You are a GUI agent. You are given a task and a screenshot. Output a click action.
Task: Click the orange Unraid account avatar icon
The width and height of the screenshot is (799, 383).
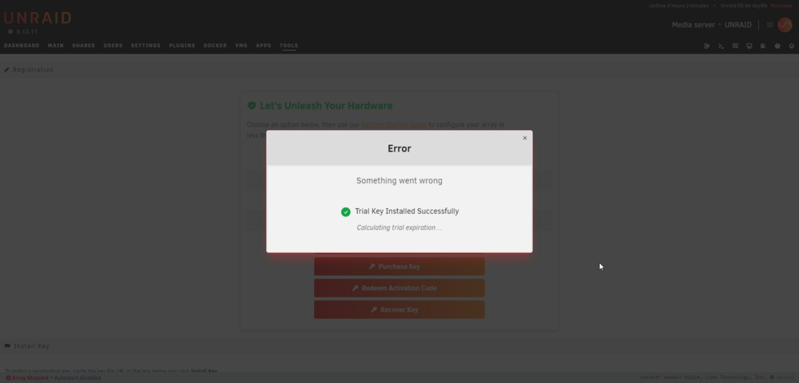pyautogui.click(x=785, y=25)
